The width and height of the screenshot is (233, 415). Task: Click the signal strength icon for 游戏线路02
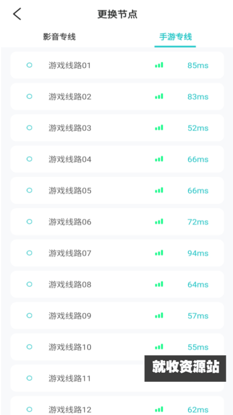159,96
